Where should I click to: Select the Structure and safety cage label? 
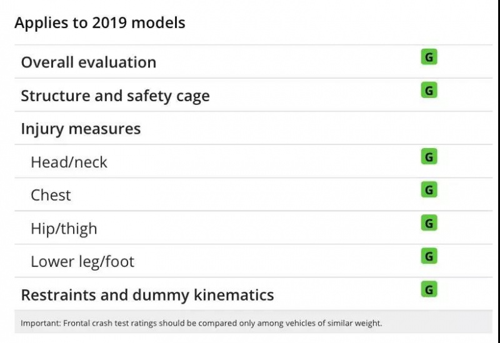115,96
